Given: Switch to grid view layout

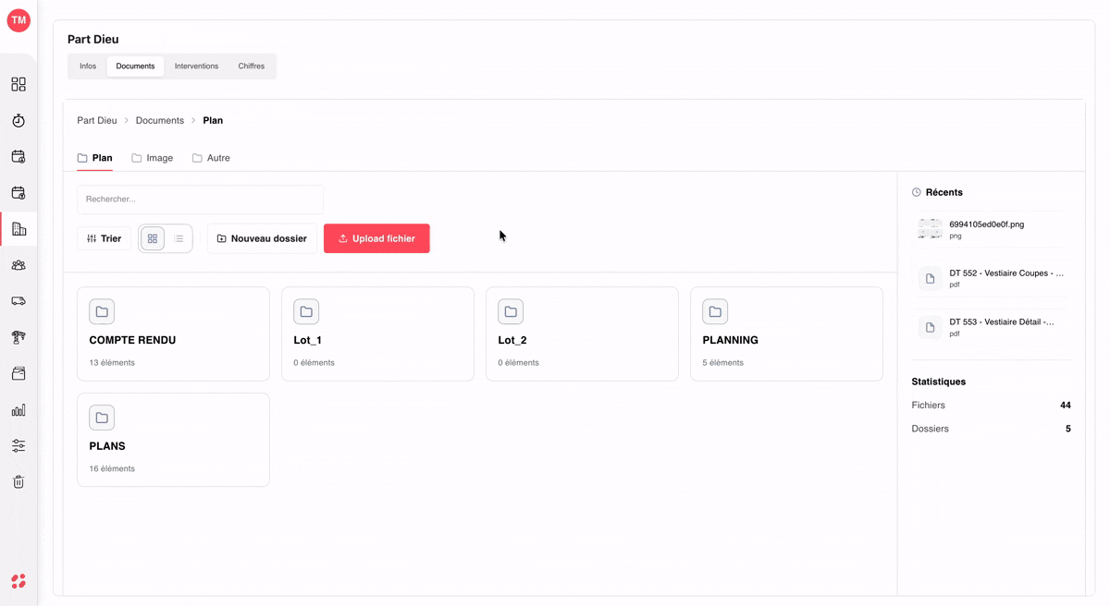Looking at the screenshot, I should tap(153, 238).
